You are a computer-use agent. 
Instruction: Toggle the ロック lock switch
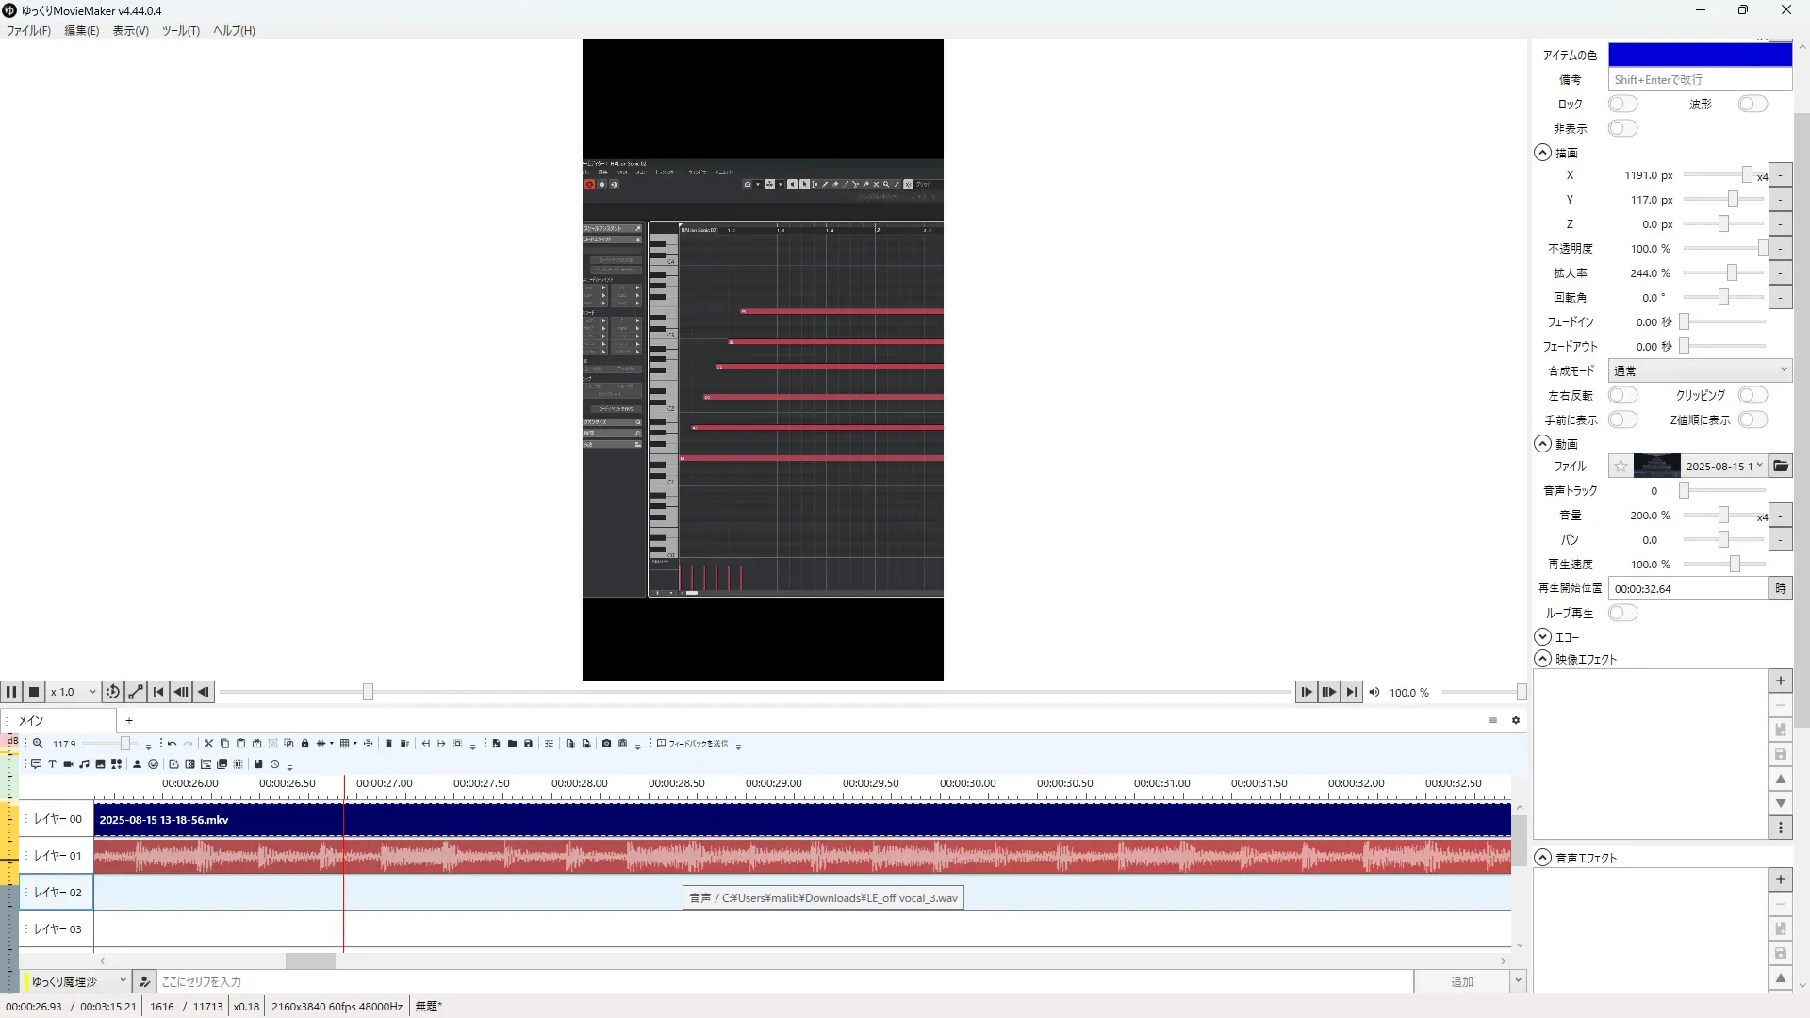(x=1622, y=104)
